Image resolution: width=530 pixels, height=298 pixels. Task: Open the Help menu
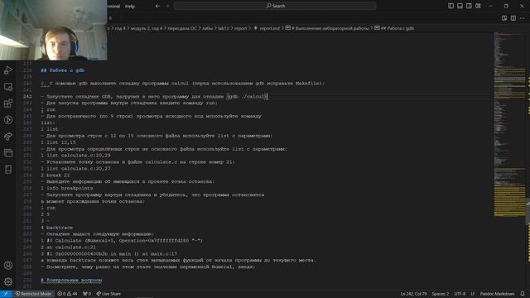130,6
